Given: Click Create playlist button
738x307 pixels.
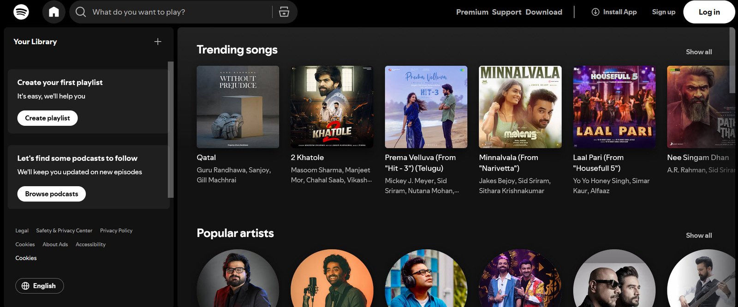Looking at the screenshot, I should 48,118.
